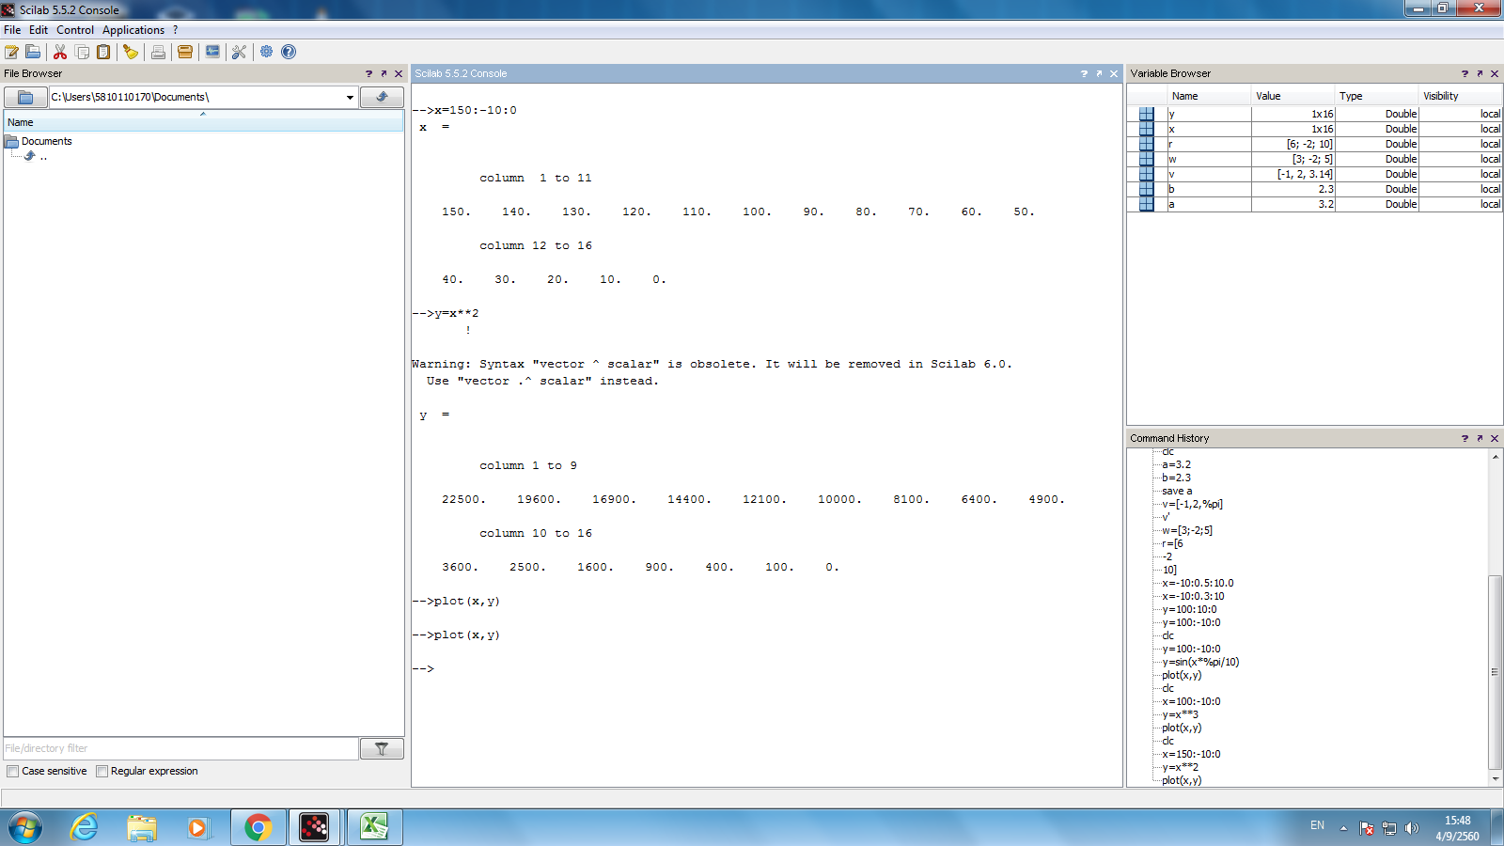Click the select directory folder button

click(25, 97)
